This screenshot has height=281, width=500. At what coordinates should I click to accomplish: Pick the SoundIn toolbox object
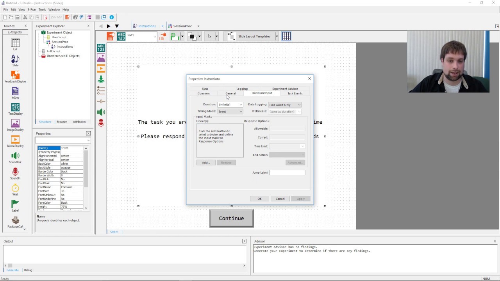[15, 174]
